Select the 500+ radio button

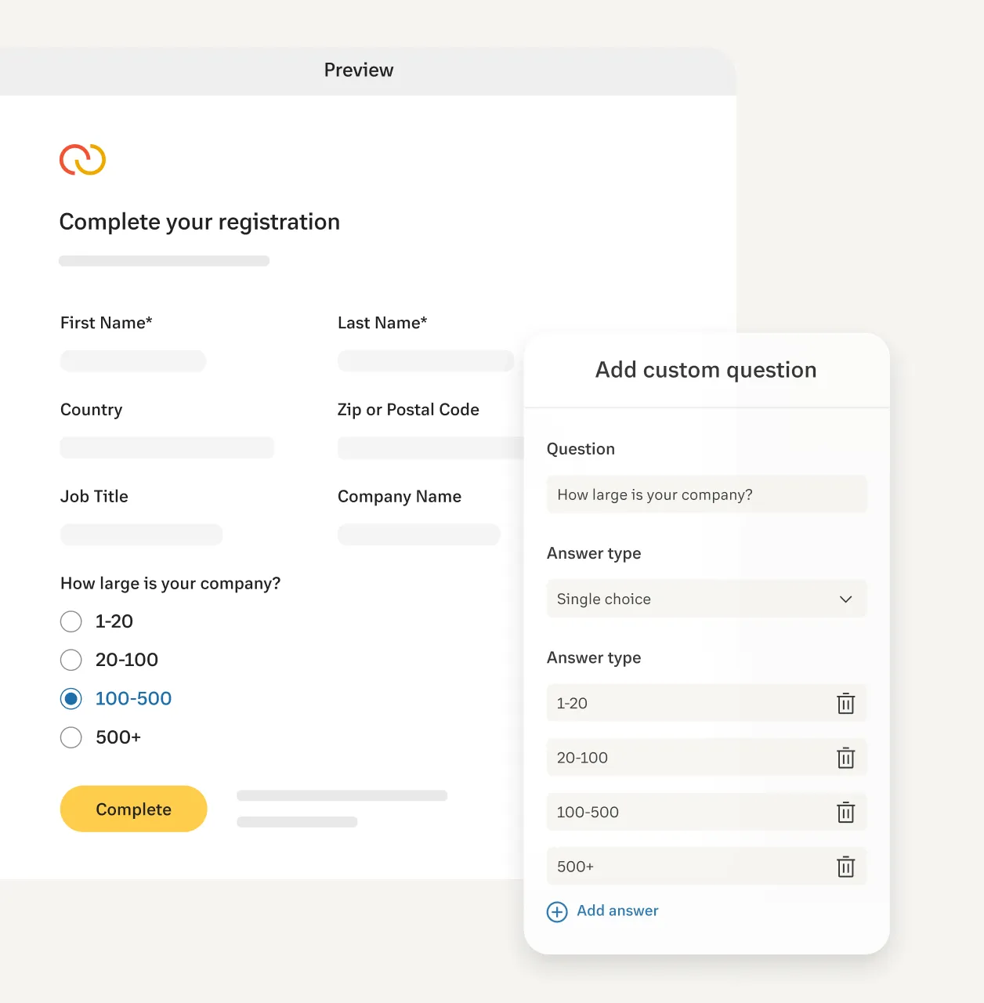[71, 737]
